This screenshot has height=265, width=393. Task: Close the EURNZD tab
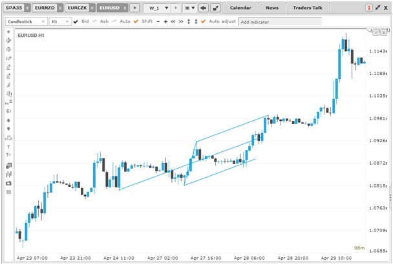tap(59, 8)
